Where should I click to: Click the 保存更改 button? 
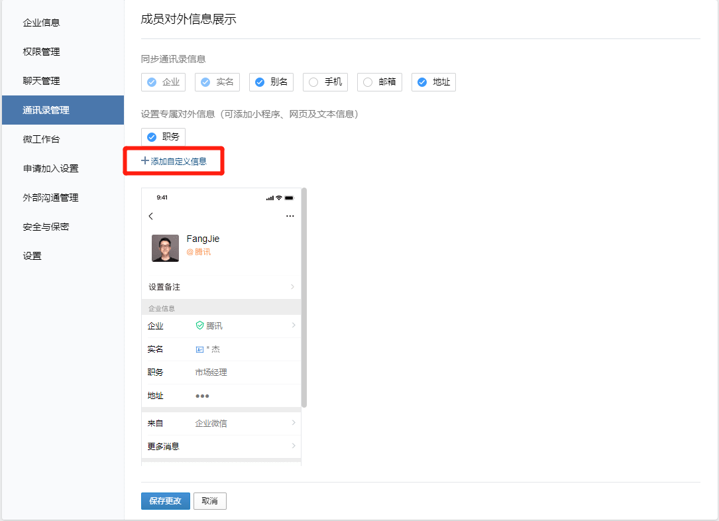click(x=166, y=501)
